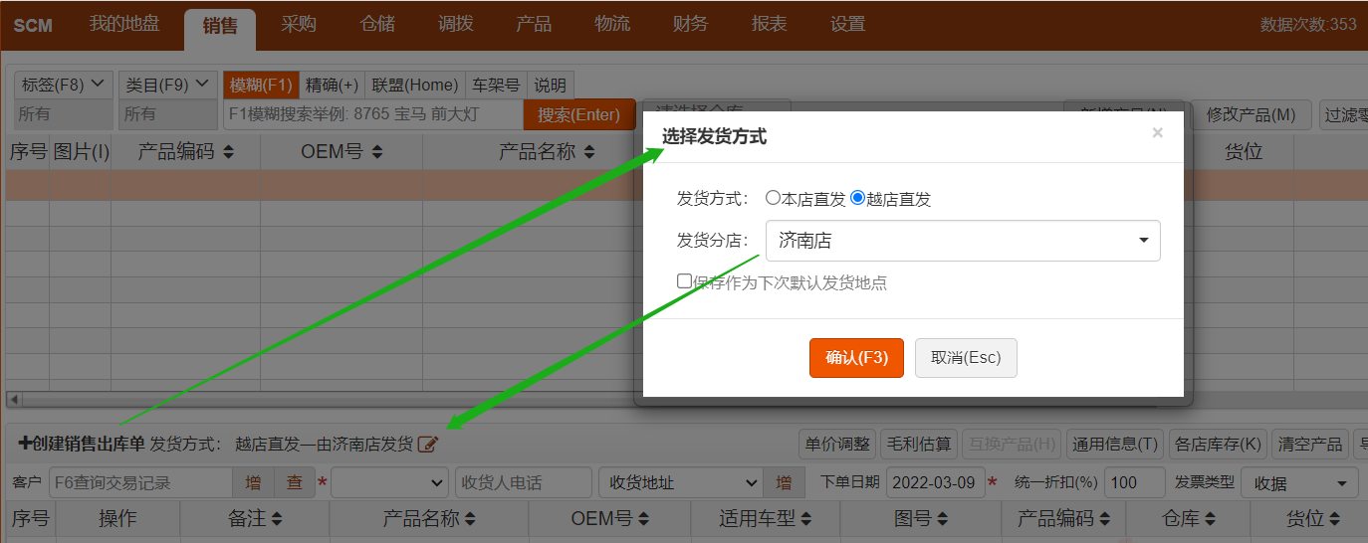Click the plus icon of 创建销售出库单
The height and width of the screenshot is (543, 1368).
25,444
